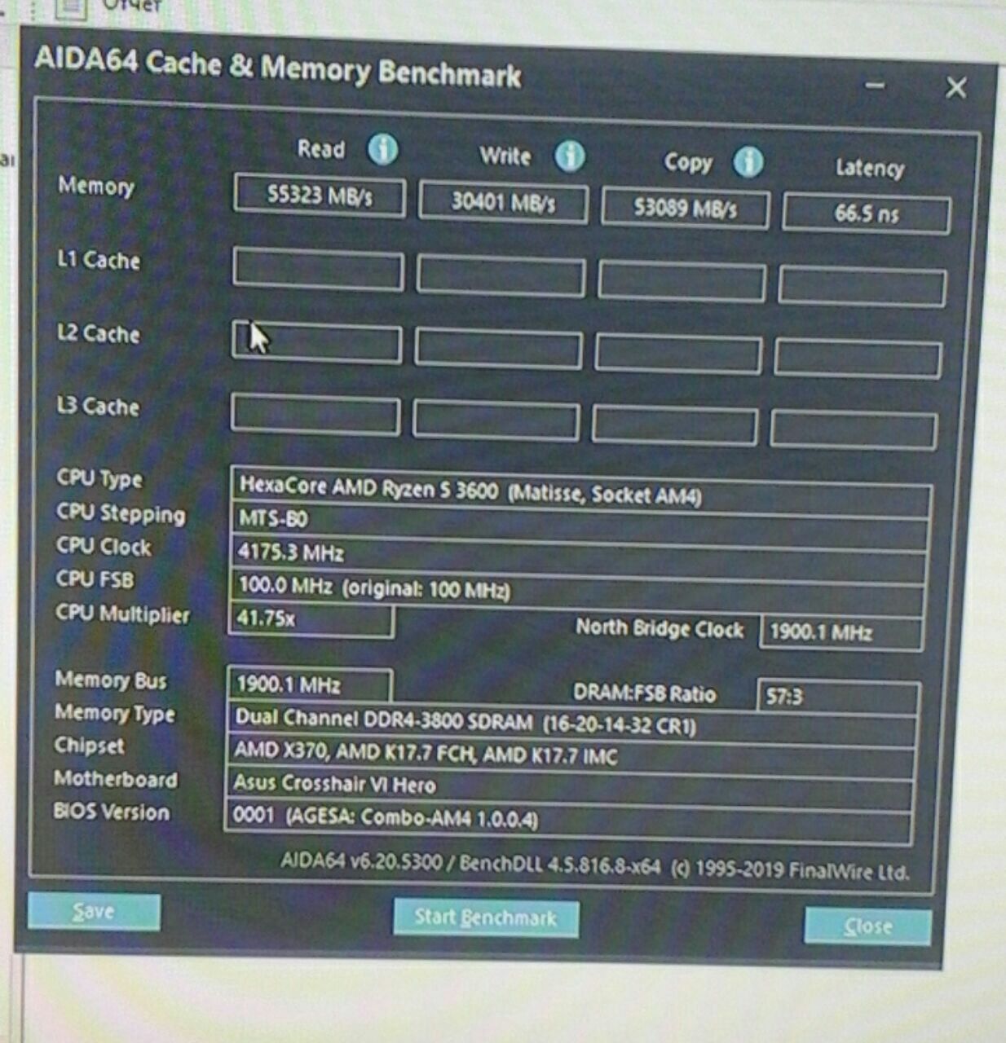Click the L3 Cache Copy result box
Screen dimensions: 1006x1043
click(674, 426)
